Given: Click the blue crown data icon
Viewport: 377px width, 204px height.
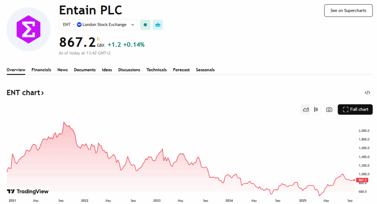Looking at the screenshot, I should (158, 25).
